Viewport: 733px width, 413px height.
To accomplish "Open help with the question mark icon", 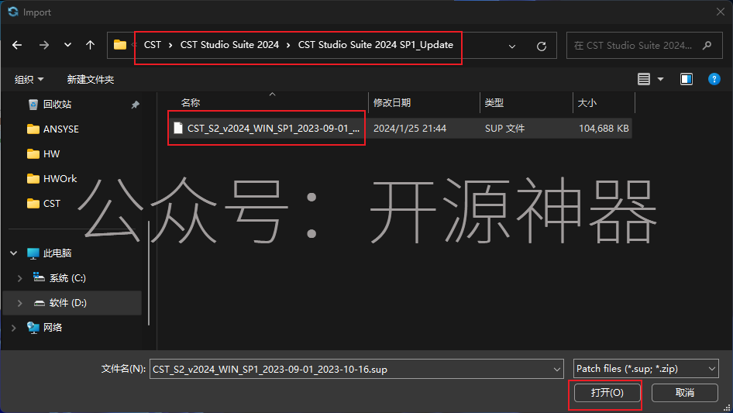I will point(714,80).
